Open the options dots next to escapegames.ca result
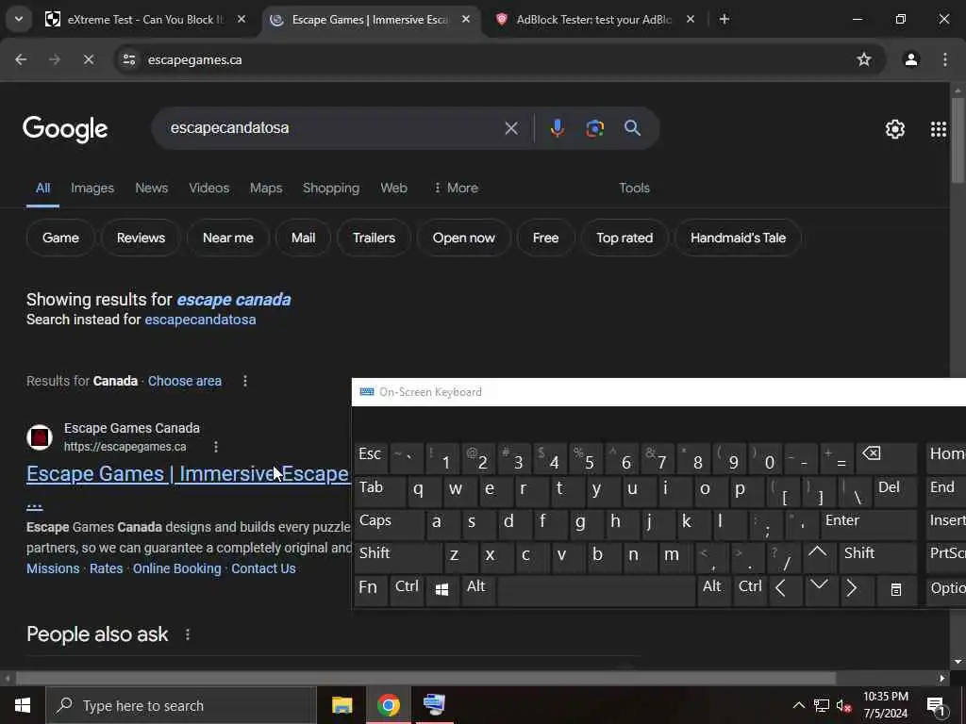 coord(216,446)
